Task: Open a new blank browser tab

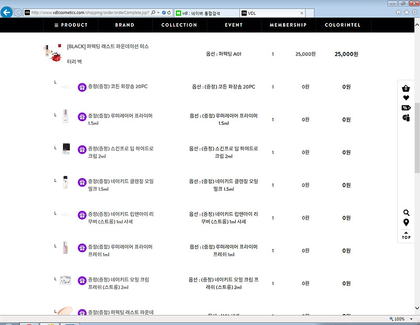Action: coord(310,13)
